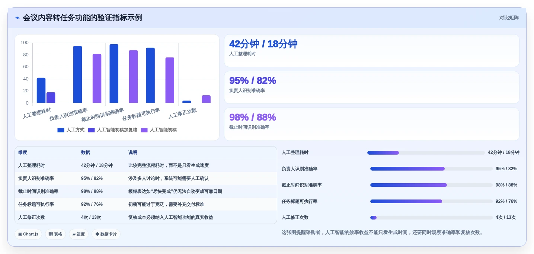Click the 对比矩阵 label in header
This screenshot has width=534, height=254.
coord(509,18)
